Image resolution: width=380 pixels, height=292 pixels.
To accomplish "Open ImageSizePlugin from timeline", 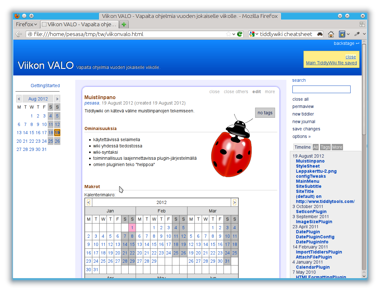I will point(314,222).
